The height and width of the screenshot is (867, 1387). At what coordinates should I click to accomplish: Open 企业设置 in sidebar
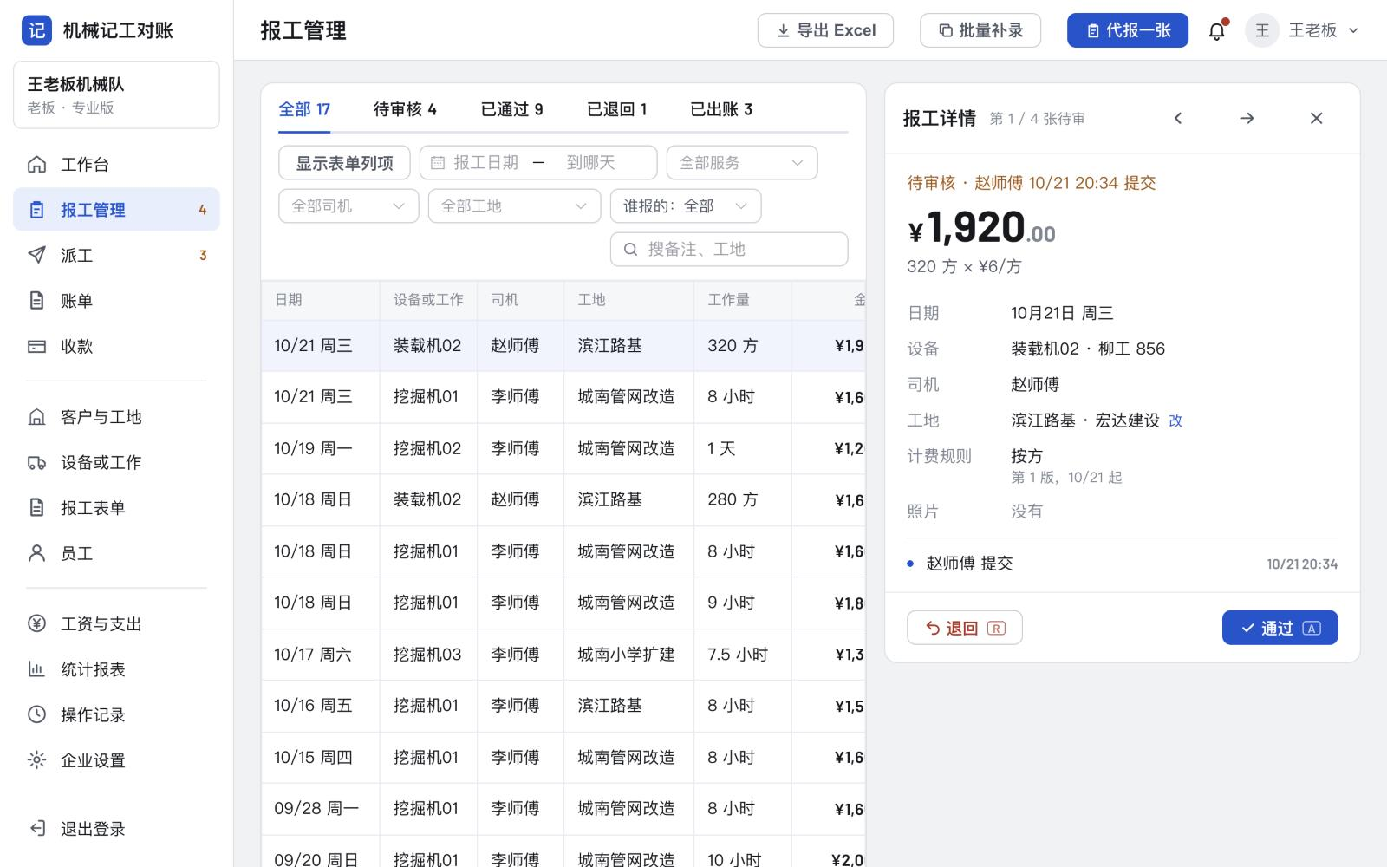116,760
